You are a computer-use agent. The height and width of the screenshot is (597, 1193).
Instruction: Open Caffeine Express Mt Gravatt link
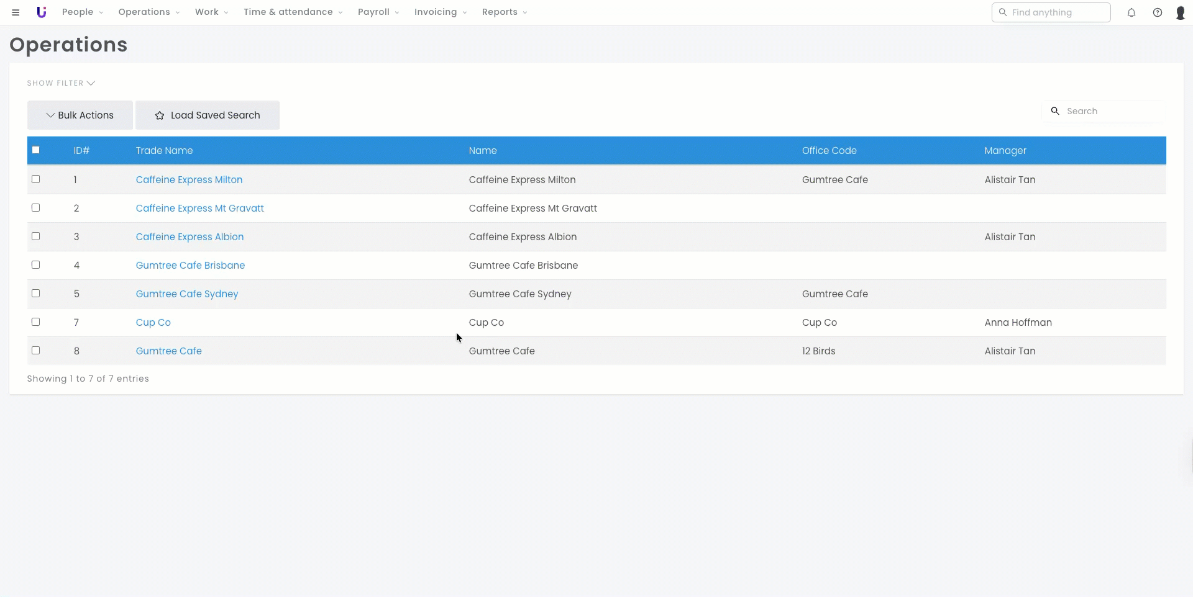[x=199, y=209]
